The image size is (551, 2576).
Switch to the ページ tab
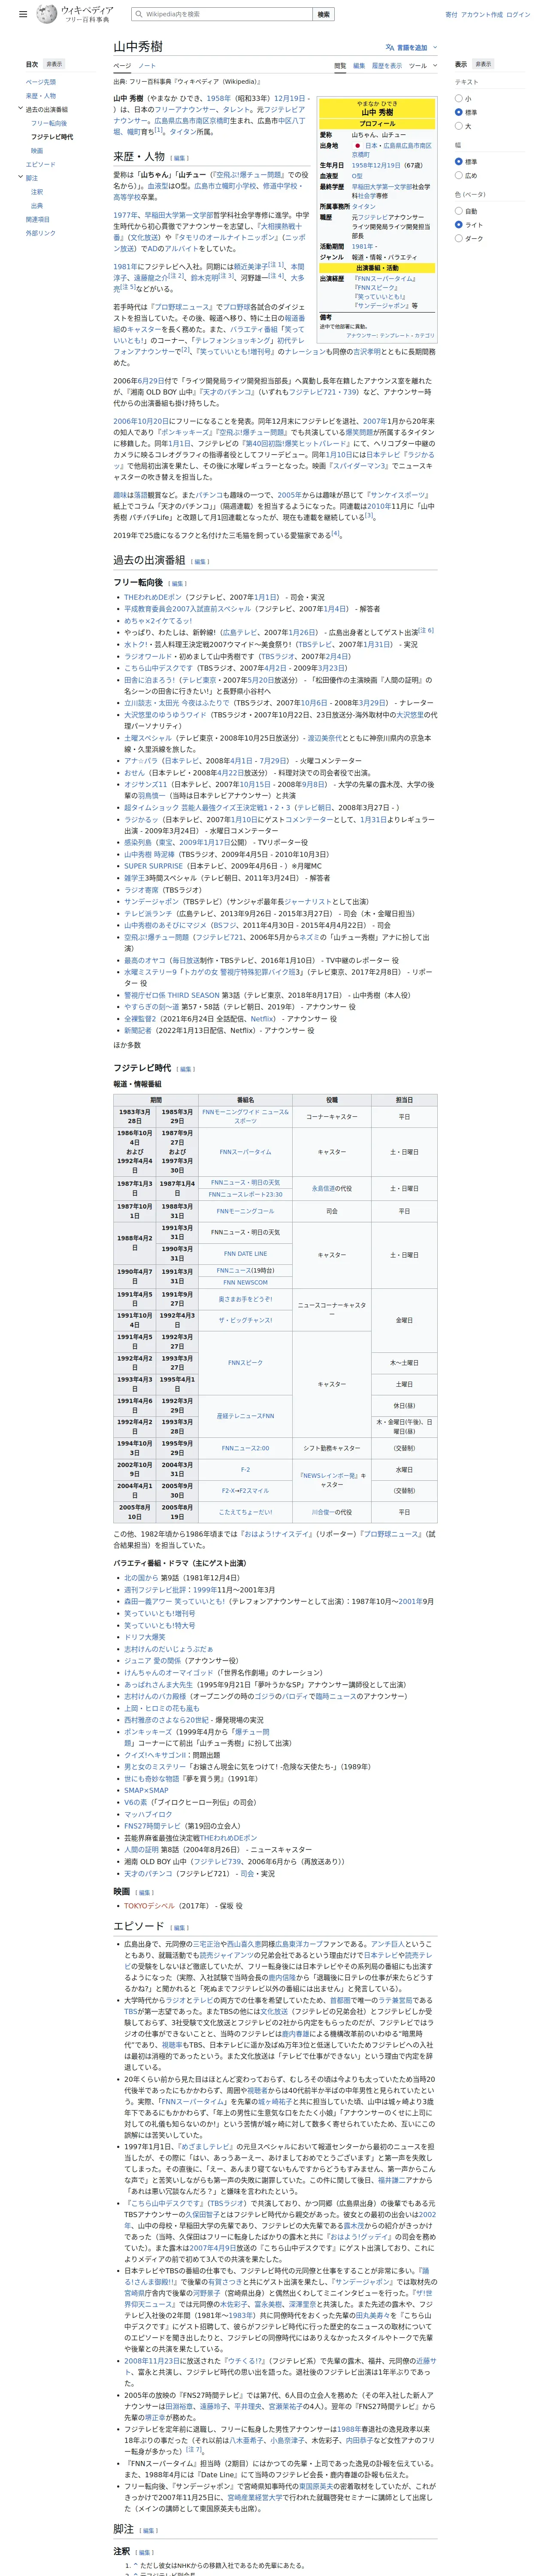[x=122, y=66]
